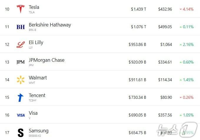Click Eli Lilly's $1,064 share price
This screenshot has width=200, height=140.
pyautogui.click(x=166, y=44)
